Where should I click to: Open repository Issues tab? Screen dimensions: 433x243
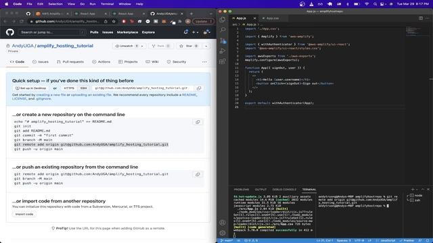click(x=41, y=61)
